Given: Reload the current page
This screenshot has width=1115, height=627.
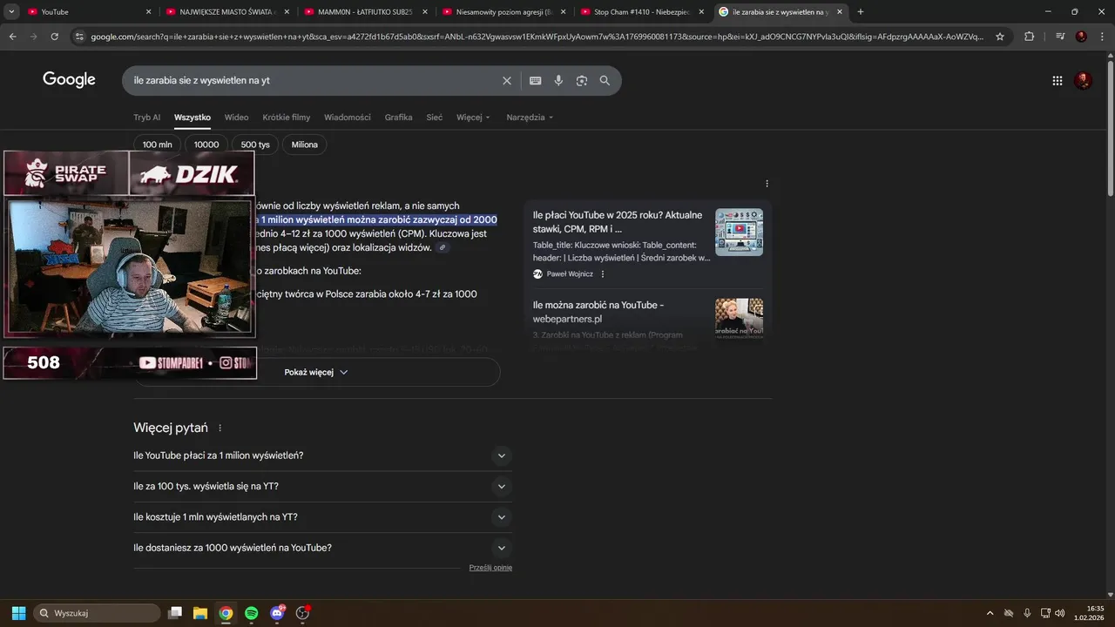Looking at the screenshot, I should tap(54, 37).
